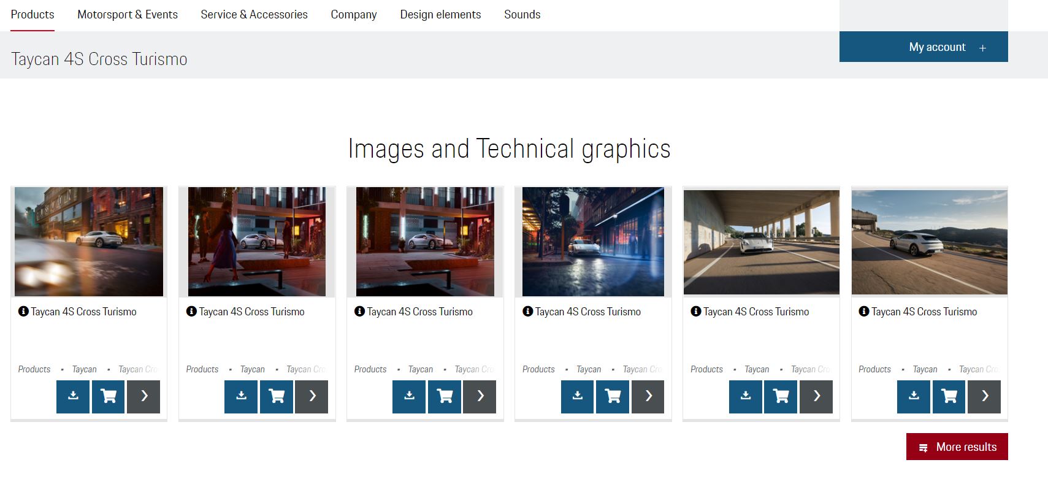Open third card's courtyard thumbnail
The height and width of the screenshot is (484, 1048).
pyautogui.click(x=425, y=242)
